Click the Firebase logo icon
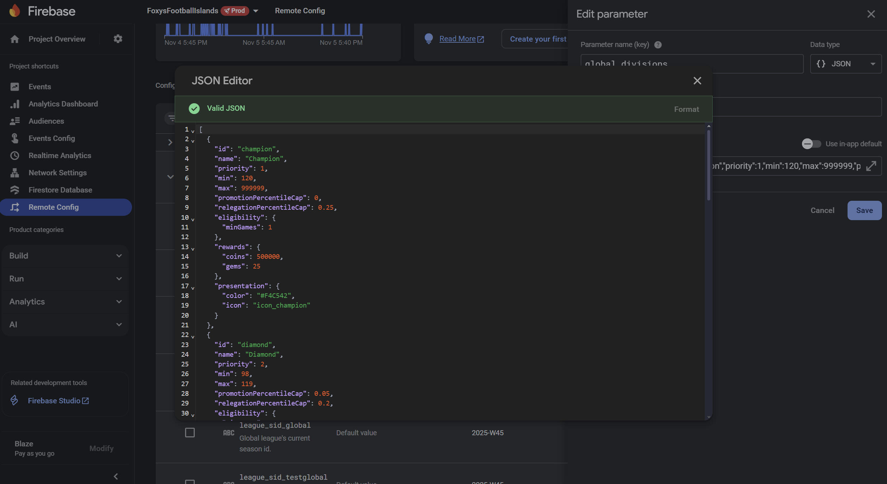 point(15,11)
